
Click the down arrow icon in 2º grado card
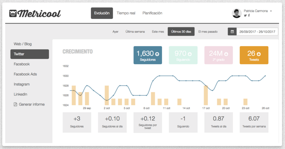tap(226, 54)
